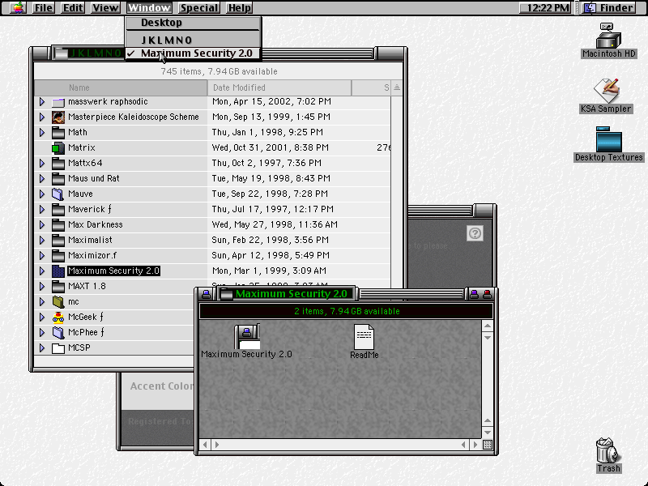This screenshot has width=648, height=486.
Task: Click the Mattx64 folder icon
Action: pos(58,164)
